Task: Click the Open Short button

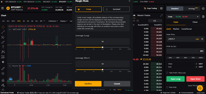Action: [195, 79]
